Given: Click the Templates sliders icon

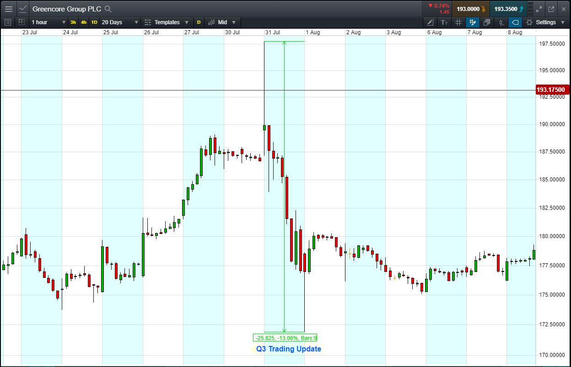Looking at the screenshot, I should pyautogui.click(x=148, y=22).
